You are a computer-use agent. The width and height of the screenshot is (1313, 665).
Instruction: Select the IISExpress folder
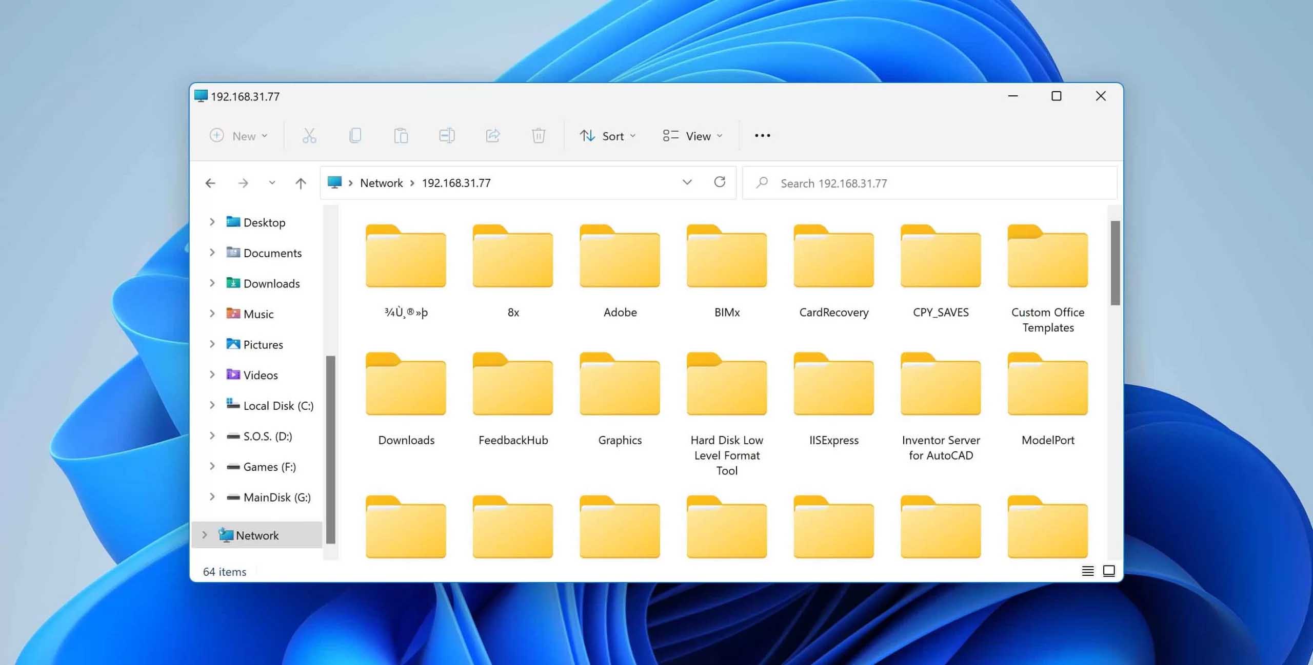click(x=834, y=400)
